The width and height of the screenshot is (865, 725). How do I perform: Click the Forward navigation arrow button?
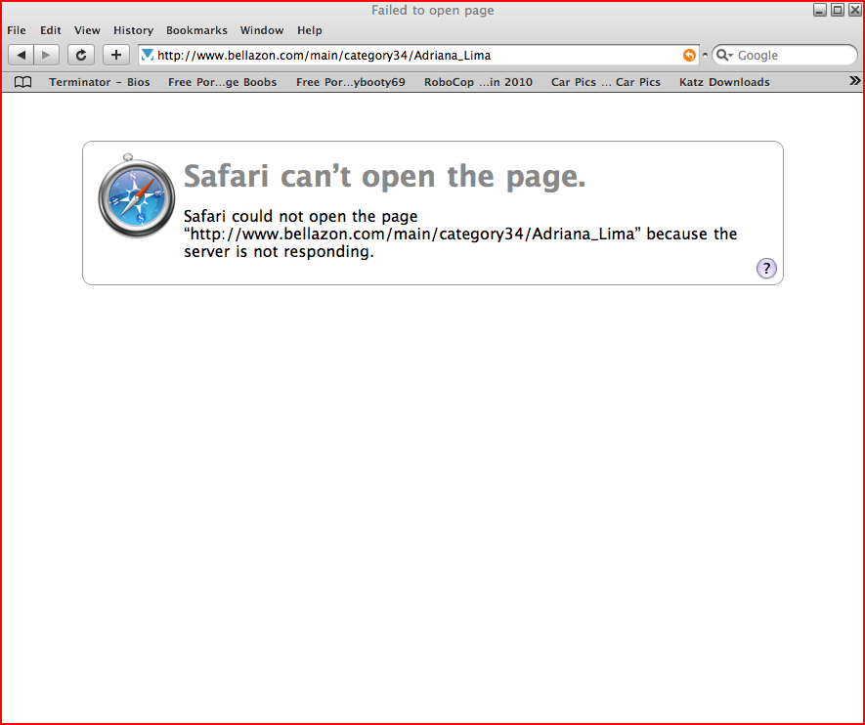tap(46, 55)
